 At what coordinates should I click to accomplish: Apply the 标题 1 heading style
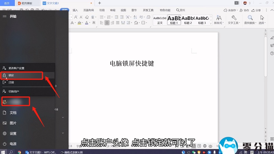pyautogui.click(x=174, y=20)
